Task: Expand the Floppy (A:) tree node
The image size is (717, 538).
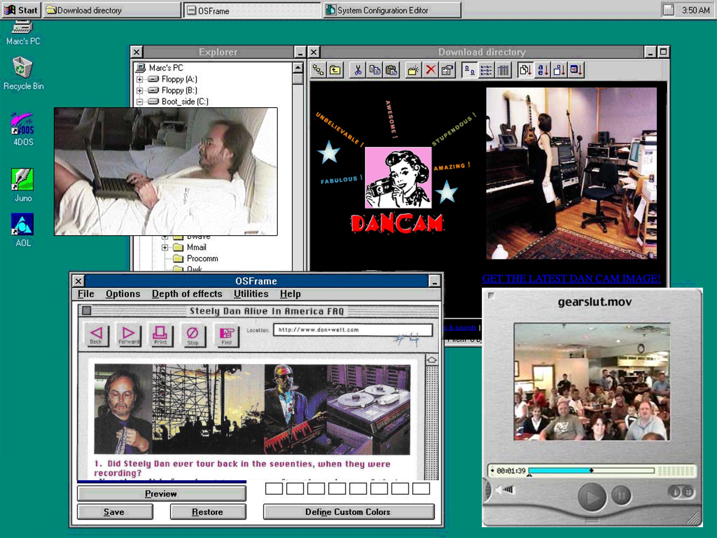Action: click(x=140, y=79)
